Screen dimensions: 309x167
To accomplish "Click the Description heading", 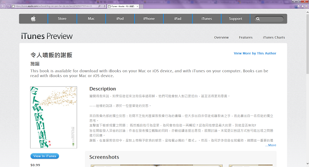I will click(x=103, y=89).
